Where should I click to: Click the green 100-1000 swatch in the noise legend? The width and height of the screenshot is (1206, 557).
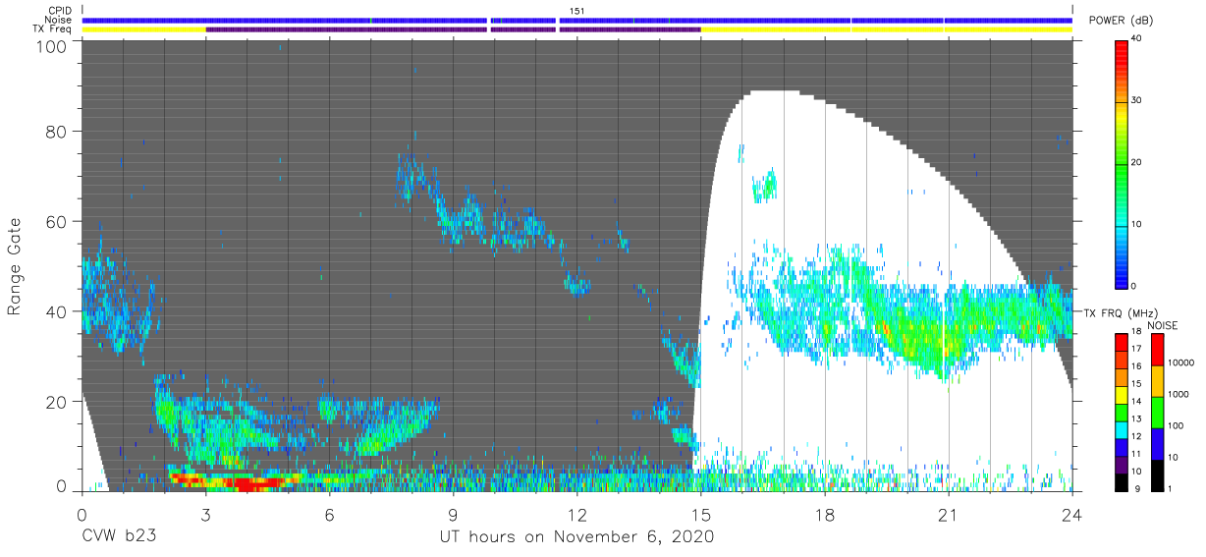pyautogui.click(x=1158, y=412)
